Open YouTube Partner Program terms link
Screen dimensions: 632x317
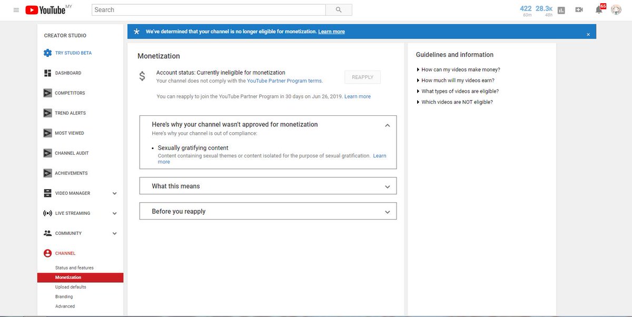coord(284,81)
